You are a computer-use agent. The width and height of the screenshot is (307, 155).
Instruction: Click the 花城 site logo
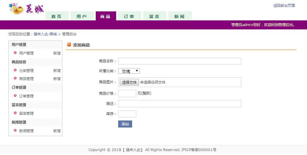click(x=26, y=9)
